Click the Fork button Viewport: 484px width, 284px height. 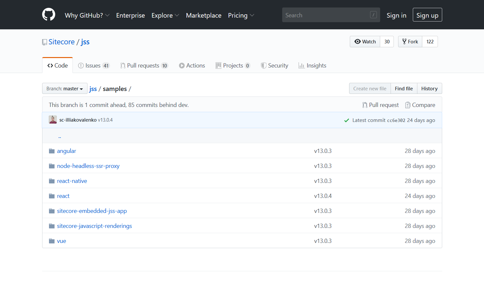(410, 42)
